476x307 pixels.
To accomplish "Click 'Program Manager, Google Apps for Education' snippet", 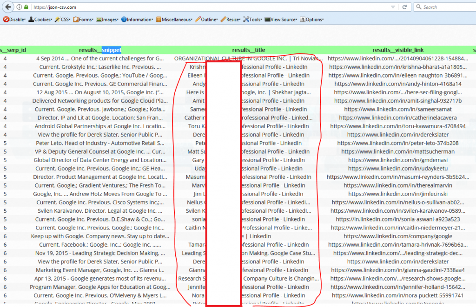I will click(x=100, y=288).
